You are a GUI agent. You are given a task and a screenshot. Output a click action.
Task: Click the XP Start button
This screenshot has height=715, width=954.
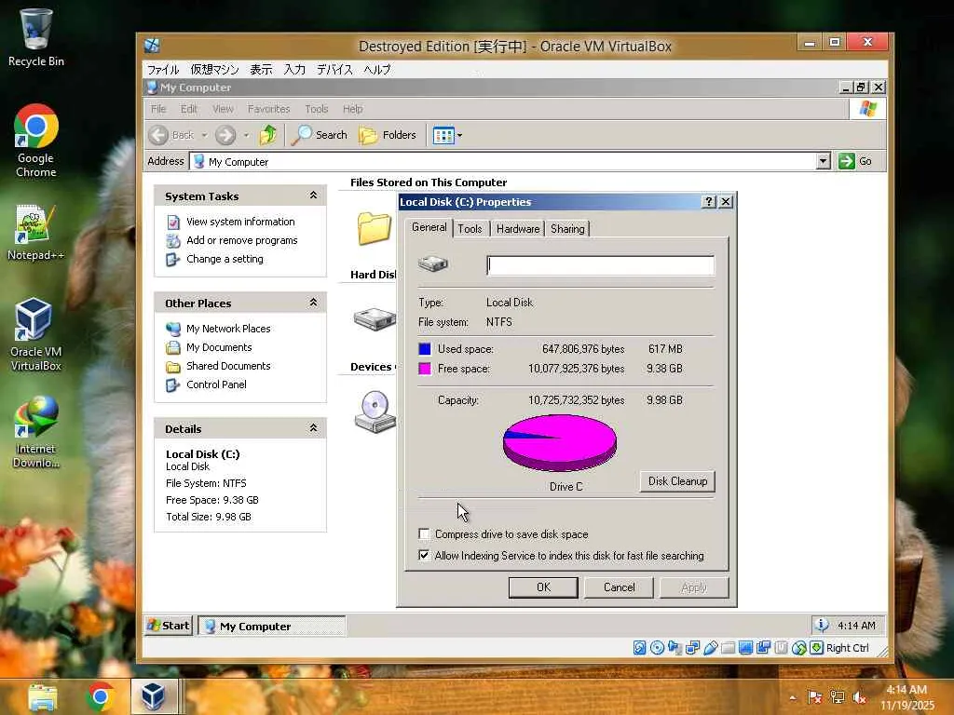(169, 626)
